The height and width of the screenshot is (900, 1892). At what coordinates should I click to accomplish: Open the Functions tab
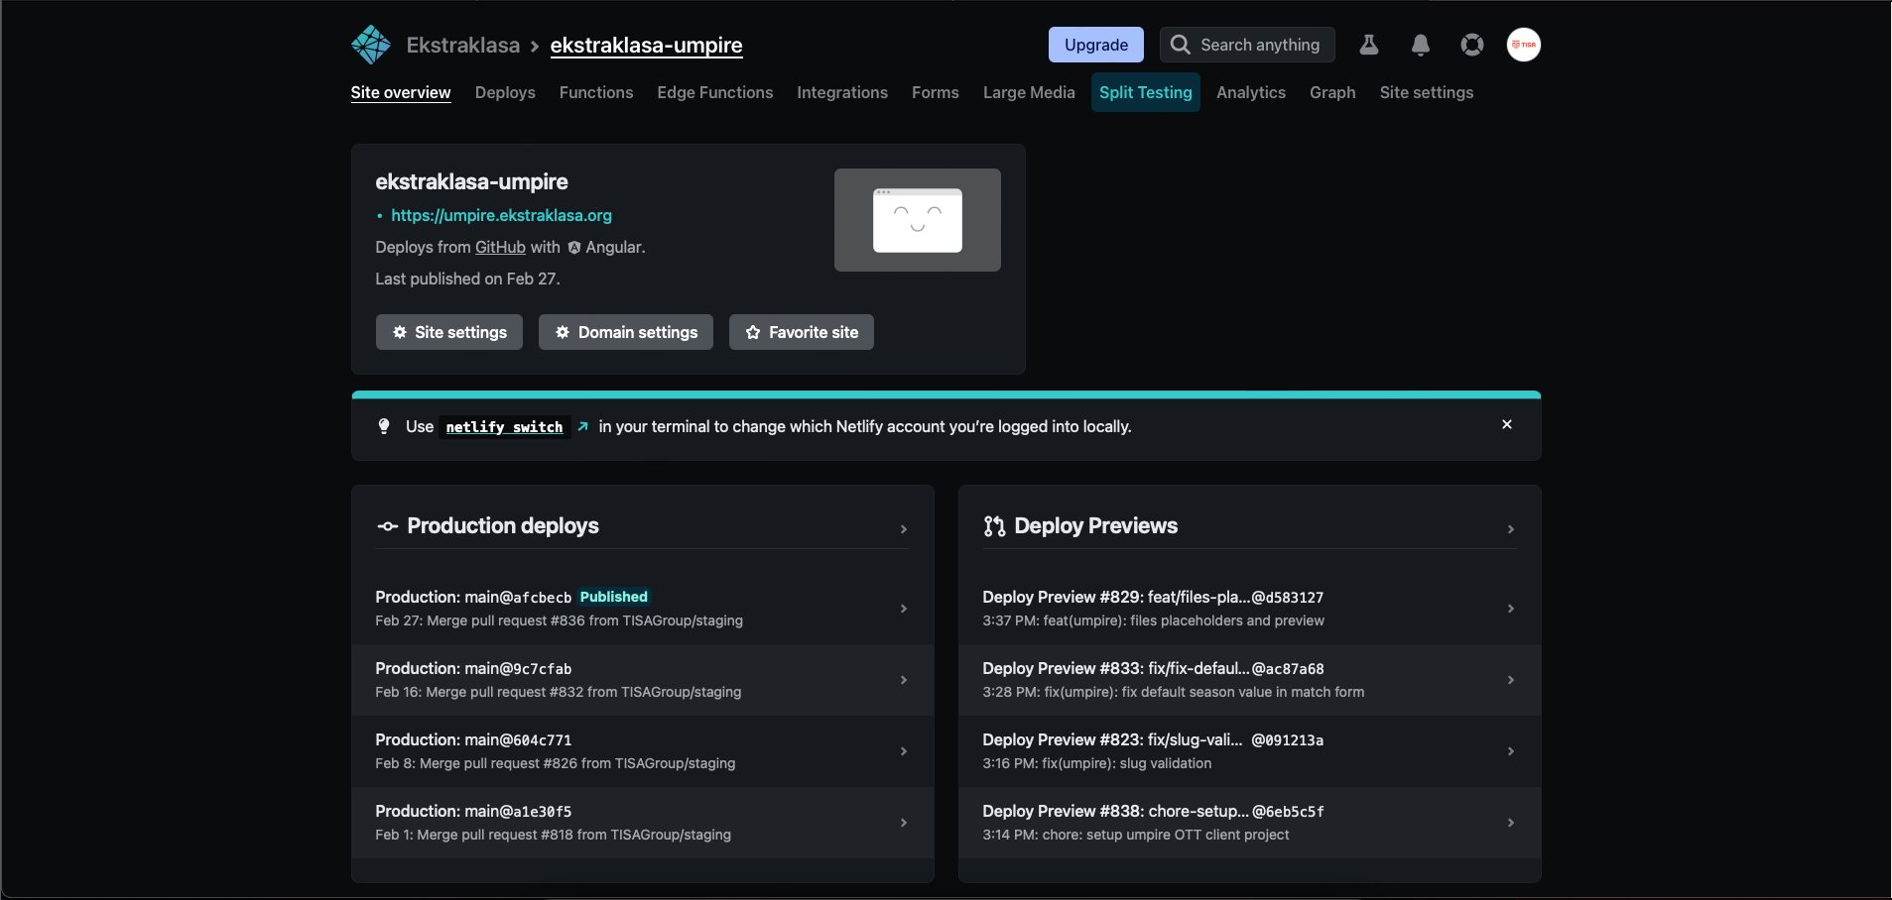[x=596, y=92]
